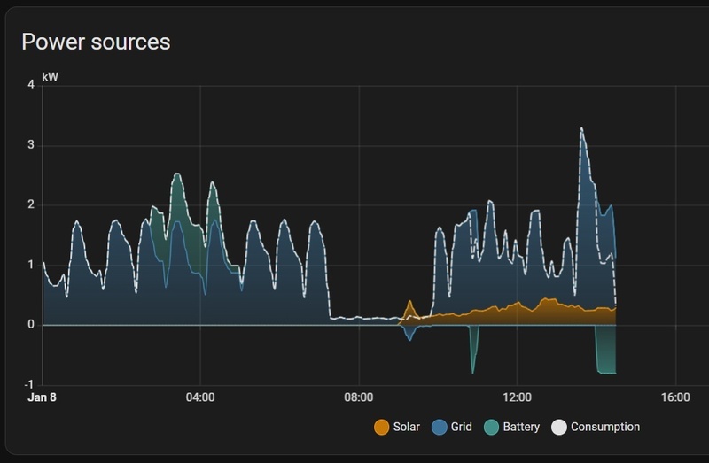Click the Consumption legend label text
Screen dimensions: 709x463
[x=605, y=427]
